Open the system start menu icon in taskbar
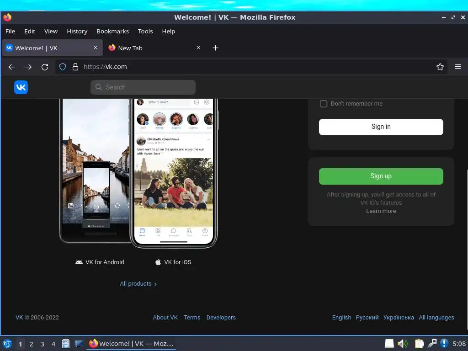Screen dimensions: 468x351 pos(7,344)
